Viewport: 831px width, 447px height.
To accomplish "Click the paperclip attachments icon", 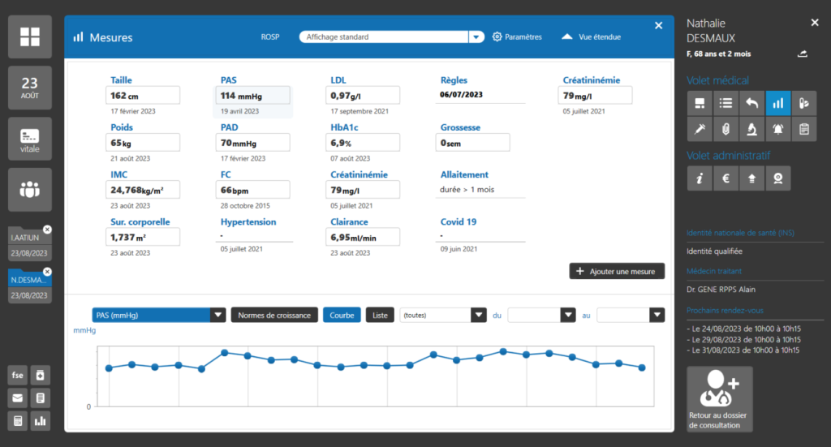I will 726,129.
